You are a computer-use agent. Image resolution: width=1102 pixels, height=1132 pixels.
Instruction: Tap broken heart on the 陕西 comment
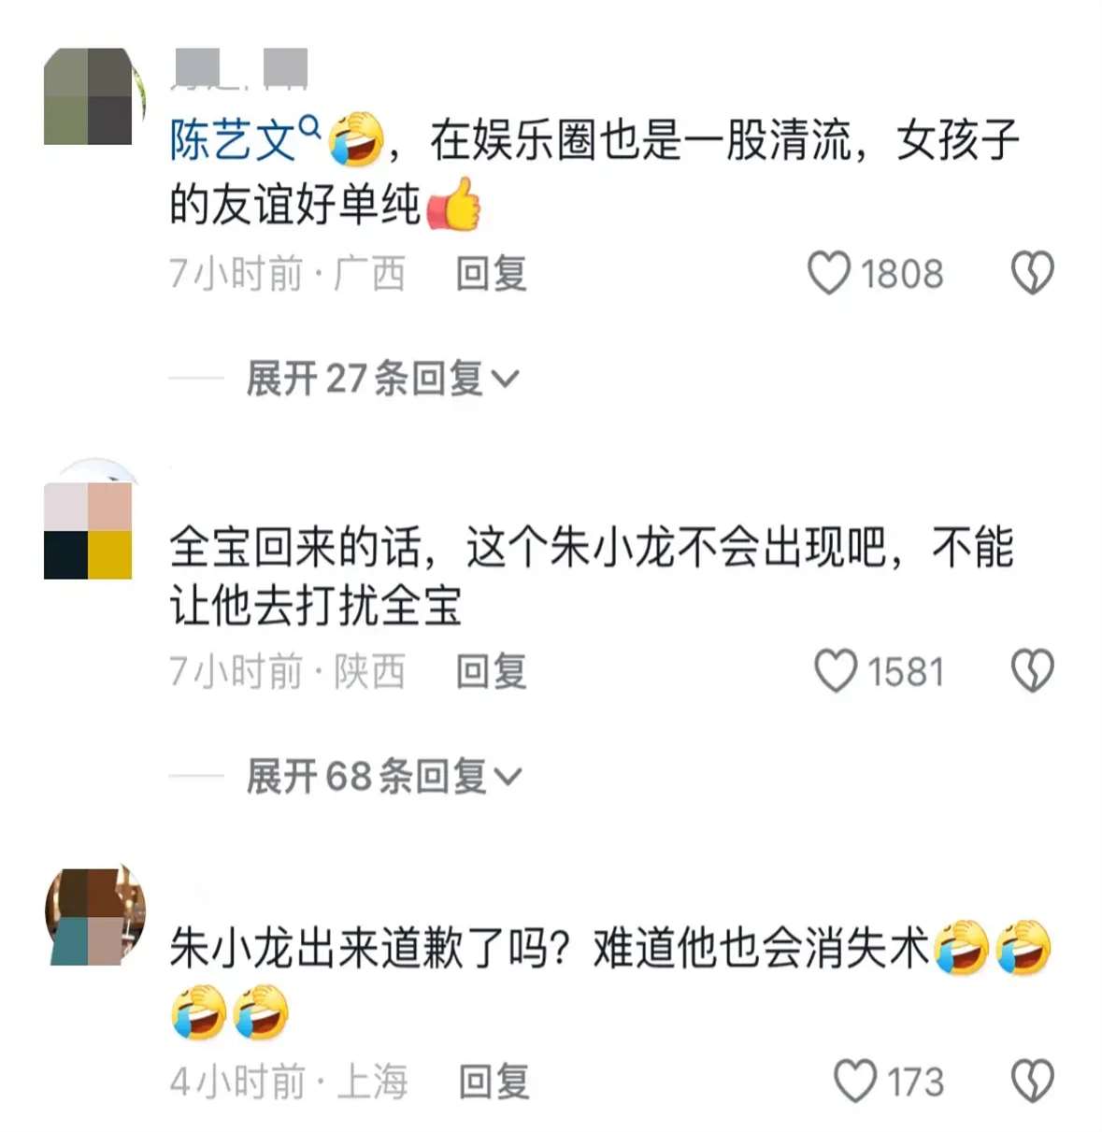1032,671
